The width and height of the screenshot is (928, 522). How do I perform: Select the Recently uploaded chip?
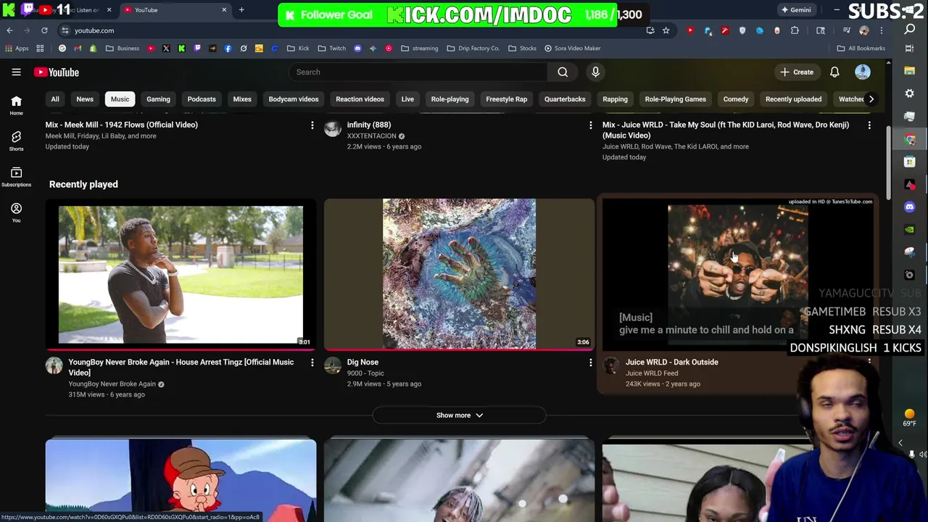(793, 99)
